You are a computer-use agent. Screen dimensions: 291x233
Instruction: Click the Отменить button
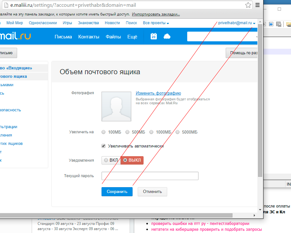point(152,191)
